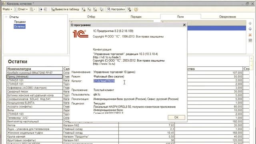This screenshot has width=256, height=144.
Task: Click the 1C logo in about dialog
Action: click(x=80, y=34)
